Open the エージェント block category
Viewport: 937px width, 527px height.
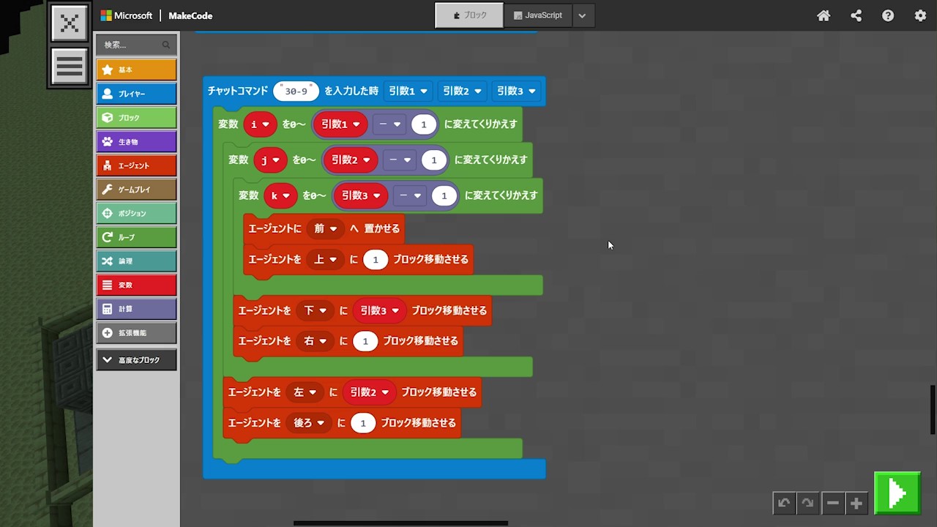point(136,165)
